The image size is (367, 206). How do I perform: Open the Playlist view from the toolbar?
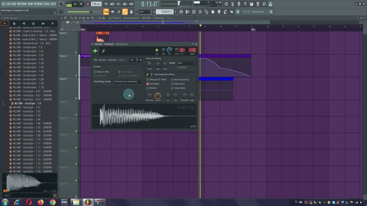181,12
